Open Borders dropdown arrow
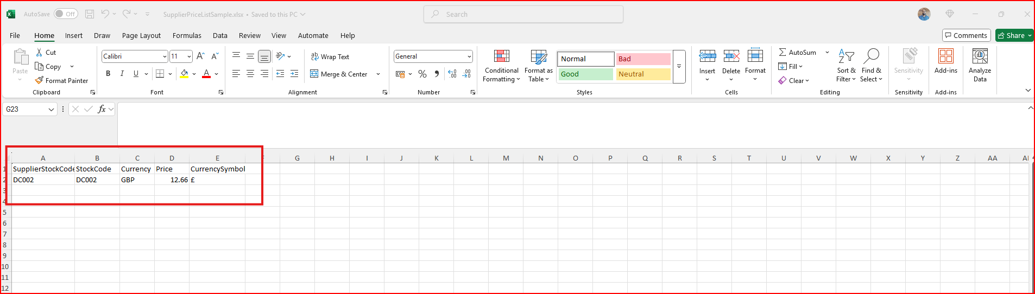 click(170, 74)
